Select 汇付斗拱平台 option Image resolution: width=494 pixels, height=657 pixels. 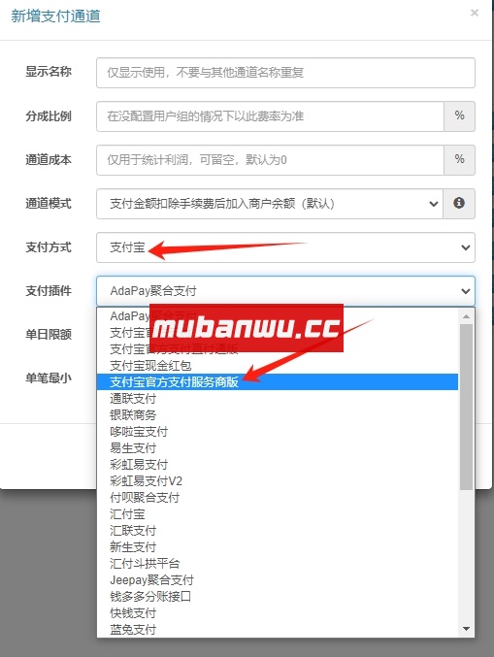[278, 564]
